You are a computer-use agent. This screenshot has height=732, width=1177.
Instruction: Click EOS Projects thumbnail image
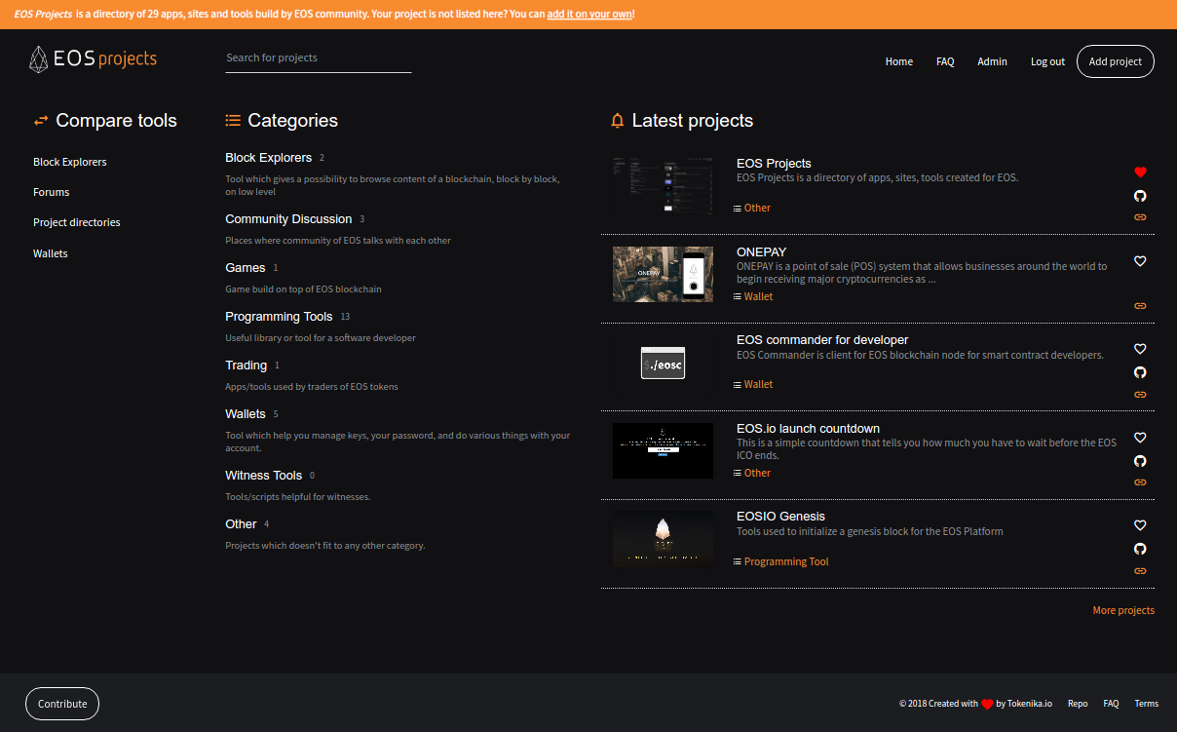coord(663,186)
